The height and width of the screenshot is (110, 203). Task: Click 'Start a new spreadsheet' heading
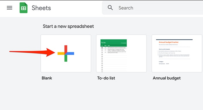point(68,26)
